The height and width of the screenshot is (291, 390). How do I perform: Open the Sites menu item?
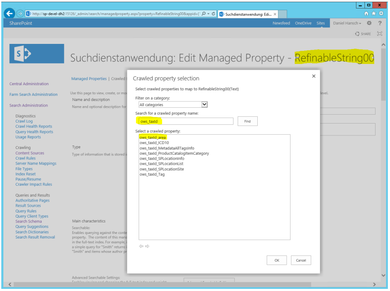[320, 23]
